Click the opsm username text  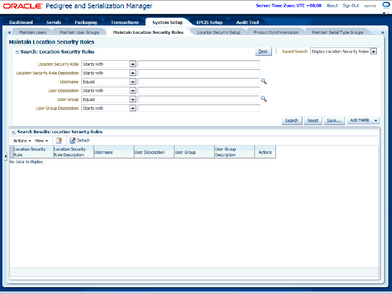[370, 5]
